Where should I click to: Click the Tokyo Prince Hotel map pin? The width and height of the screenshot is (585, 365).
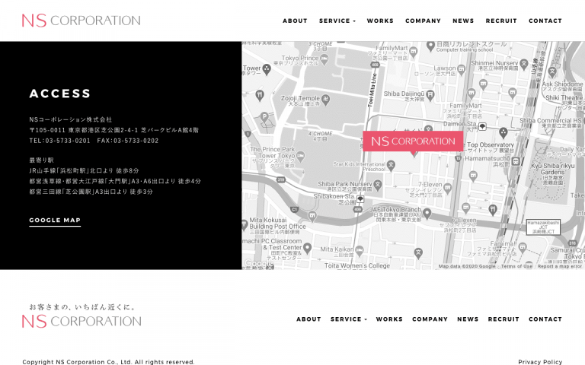point(324,59)
